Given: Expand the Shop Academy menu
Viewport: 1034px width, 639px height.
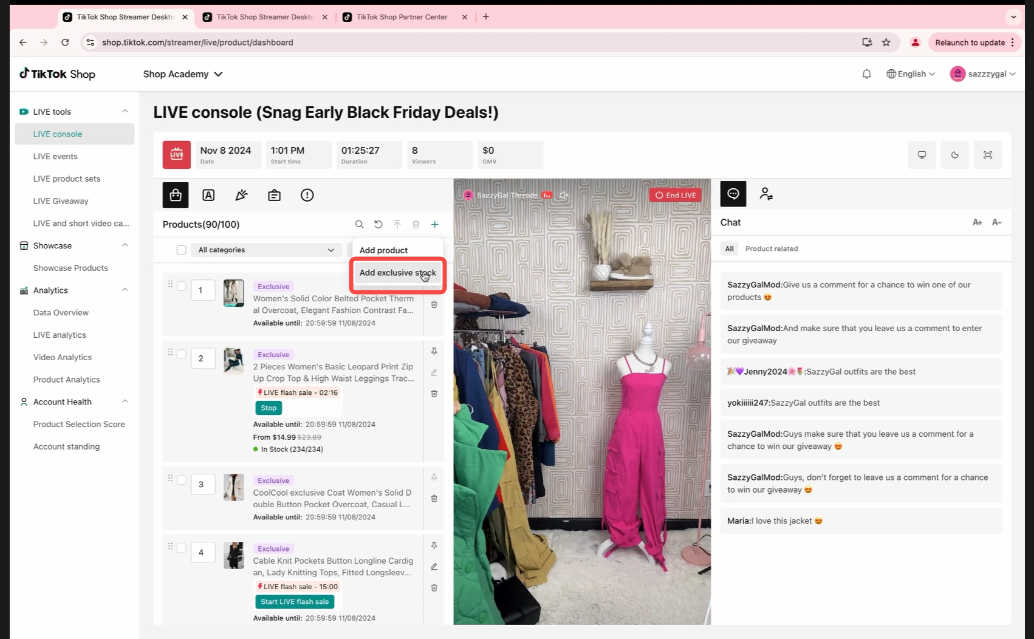Looking at the screenshot, I should [x=182, y=74].
